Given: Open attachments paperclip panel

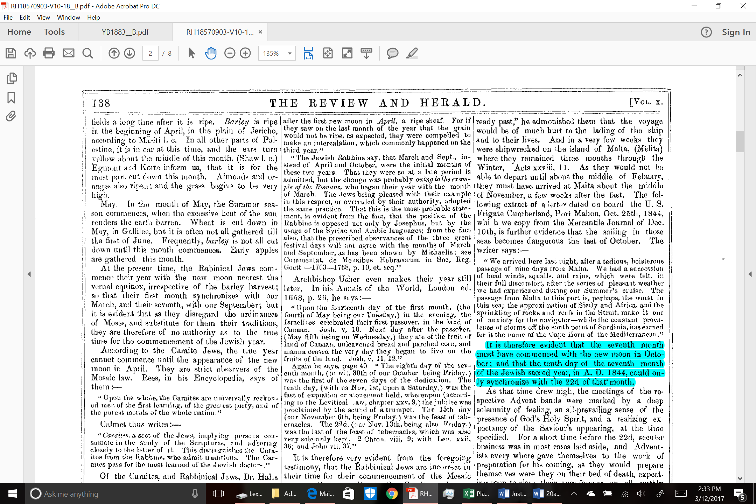Looking at the screenshot, I should click(x=11, y=116).
